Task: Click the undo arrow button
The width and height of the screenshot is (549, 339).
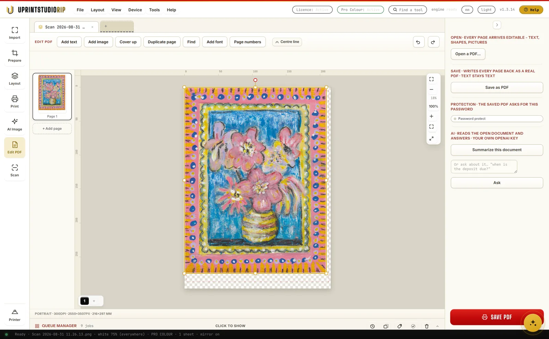Action: click(x=418, y=42)
